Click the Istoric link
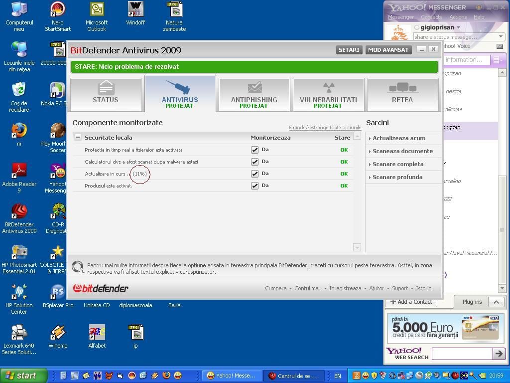This screenshot has height=383, width=510. click(423, 288)
